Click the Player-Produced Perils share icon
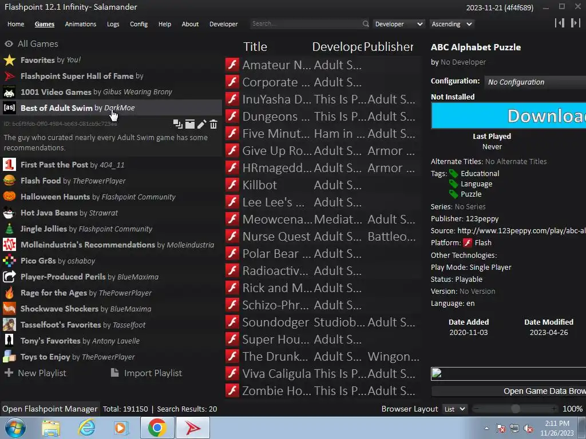 pos(9,277)
